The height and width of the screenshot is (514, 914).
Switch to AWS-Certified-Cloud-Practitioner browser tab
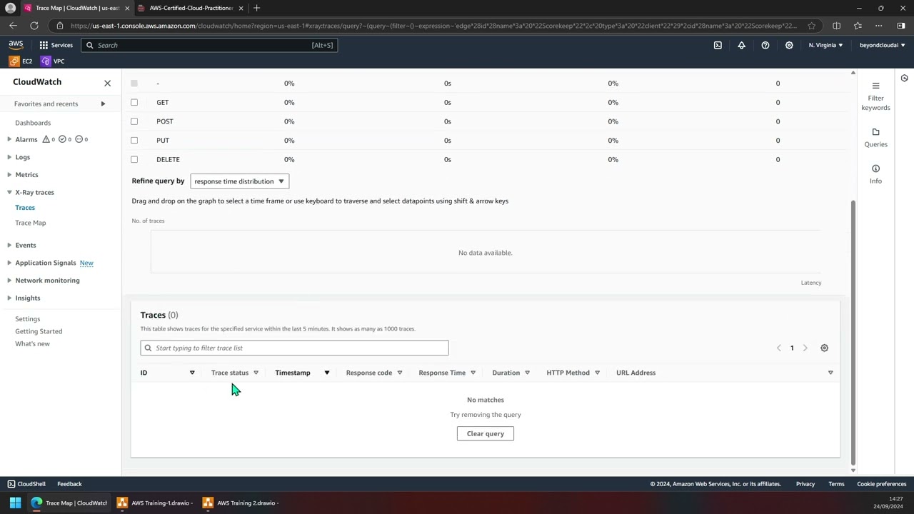click(191, 8)
